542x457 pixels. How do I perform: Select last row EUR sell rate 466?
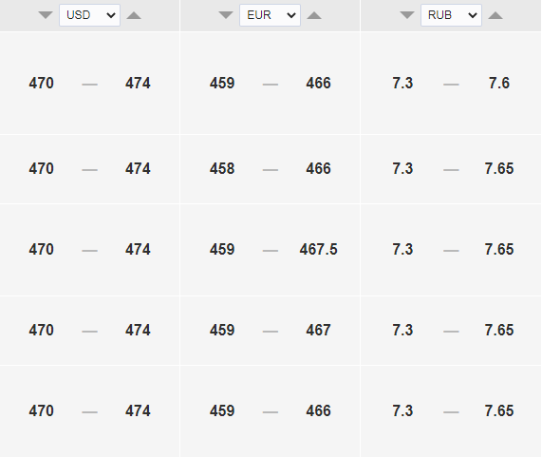pyautogui.click(x=318, y=411)
